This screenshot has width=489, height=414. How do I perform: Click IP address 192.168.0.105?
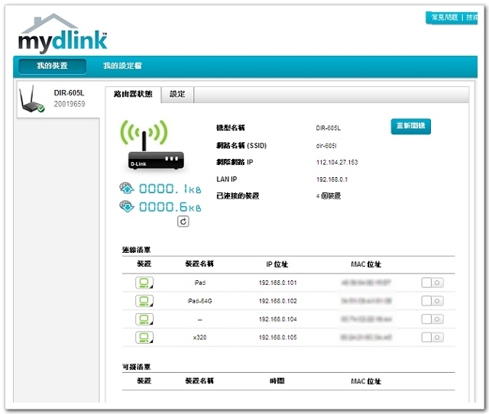pos(278,338)
